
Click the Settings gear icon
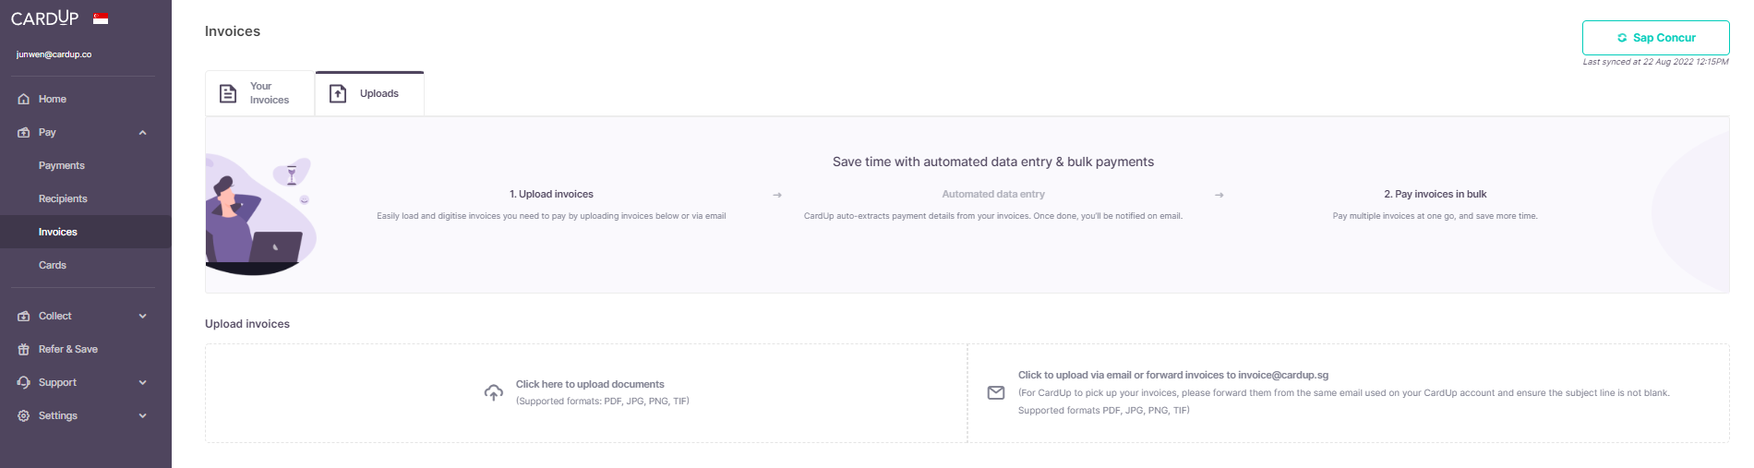(x=24, y=416)
